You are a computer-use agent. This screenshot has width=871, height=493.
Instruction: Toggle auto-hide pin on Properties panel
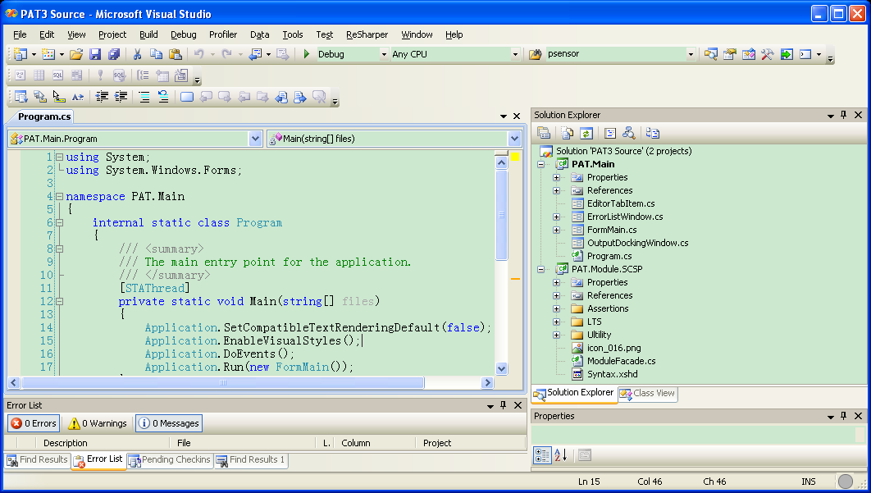point(844,416)
